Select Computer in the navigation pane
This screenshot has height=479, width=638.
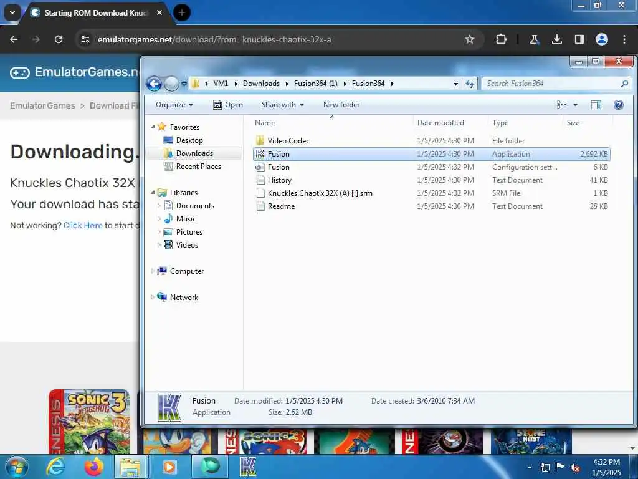click(186, 271)
